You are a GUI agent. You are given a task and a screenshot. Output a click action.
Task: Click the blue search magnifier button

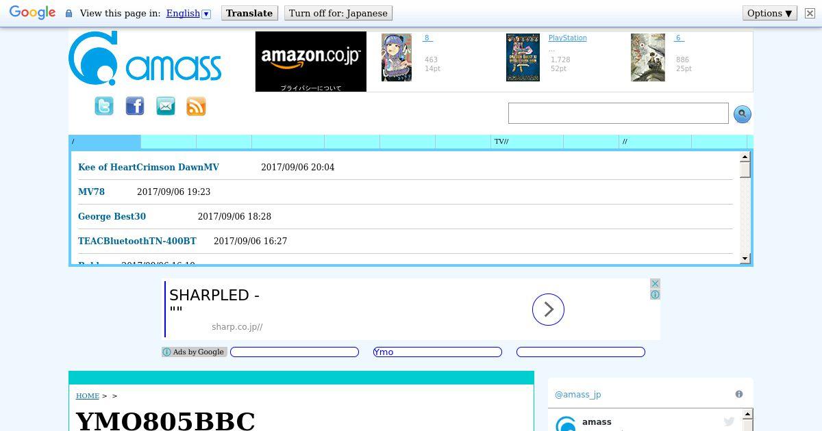pos(742,114)
